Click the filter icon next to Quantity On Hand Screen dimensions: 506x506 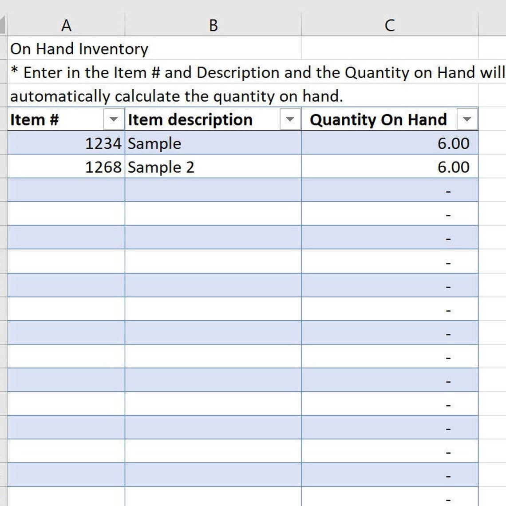coord(467,119)
